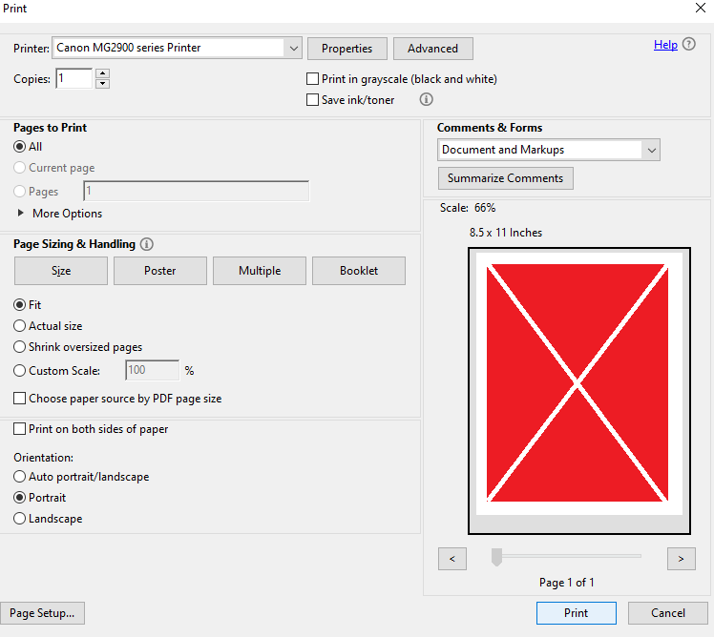Open printer Properties
Viewport: 714px width, 637px height.
pos(347,49)
